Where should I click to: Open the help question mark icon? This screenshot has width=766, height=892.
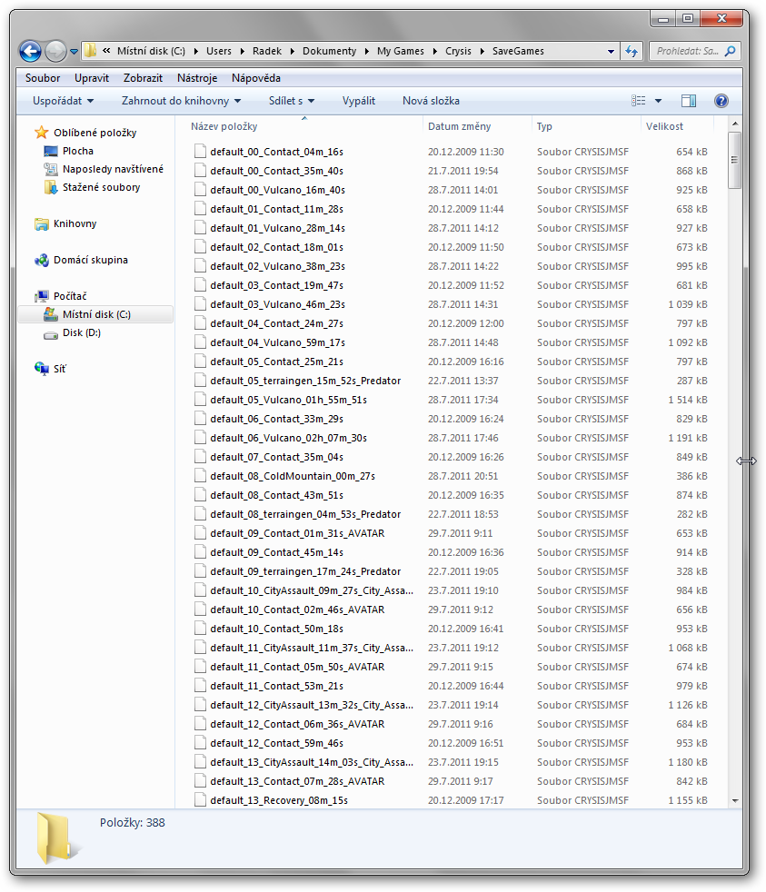[x=721, y=101]
